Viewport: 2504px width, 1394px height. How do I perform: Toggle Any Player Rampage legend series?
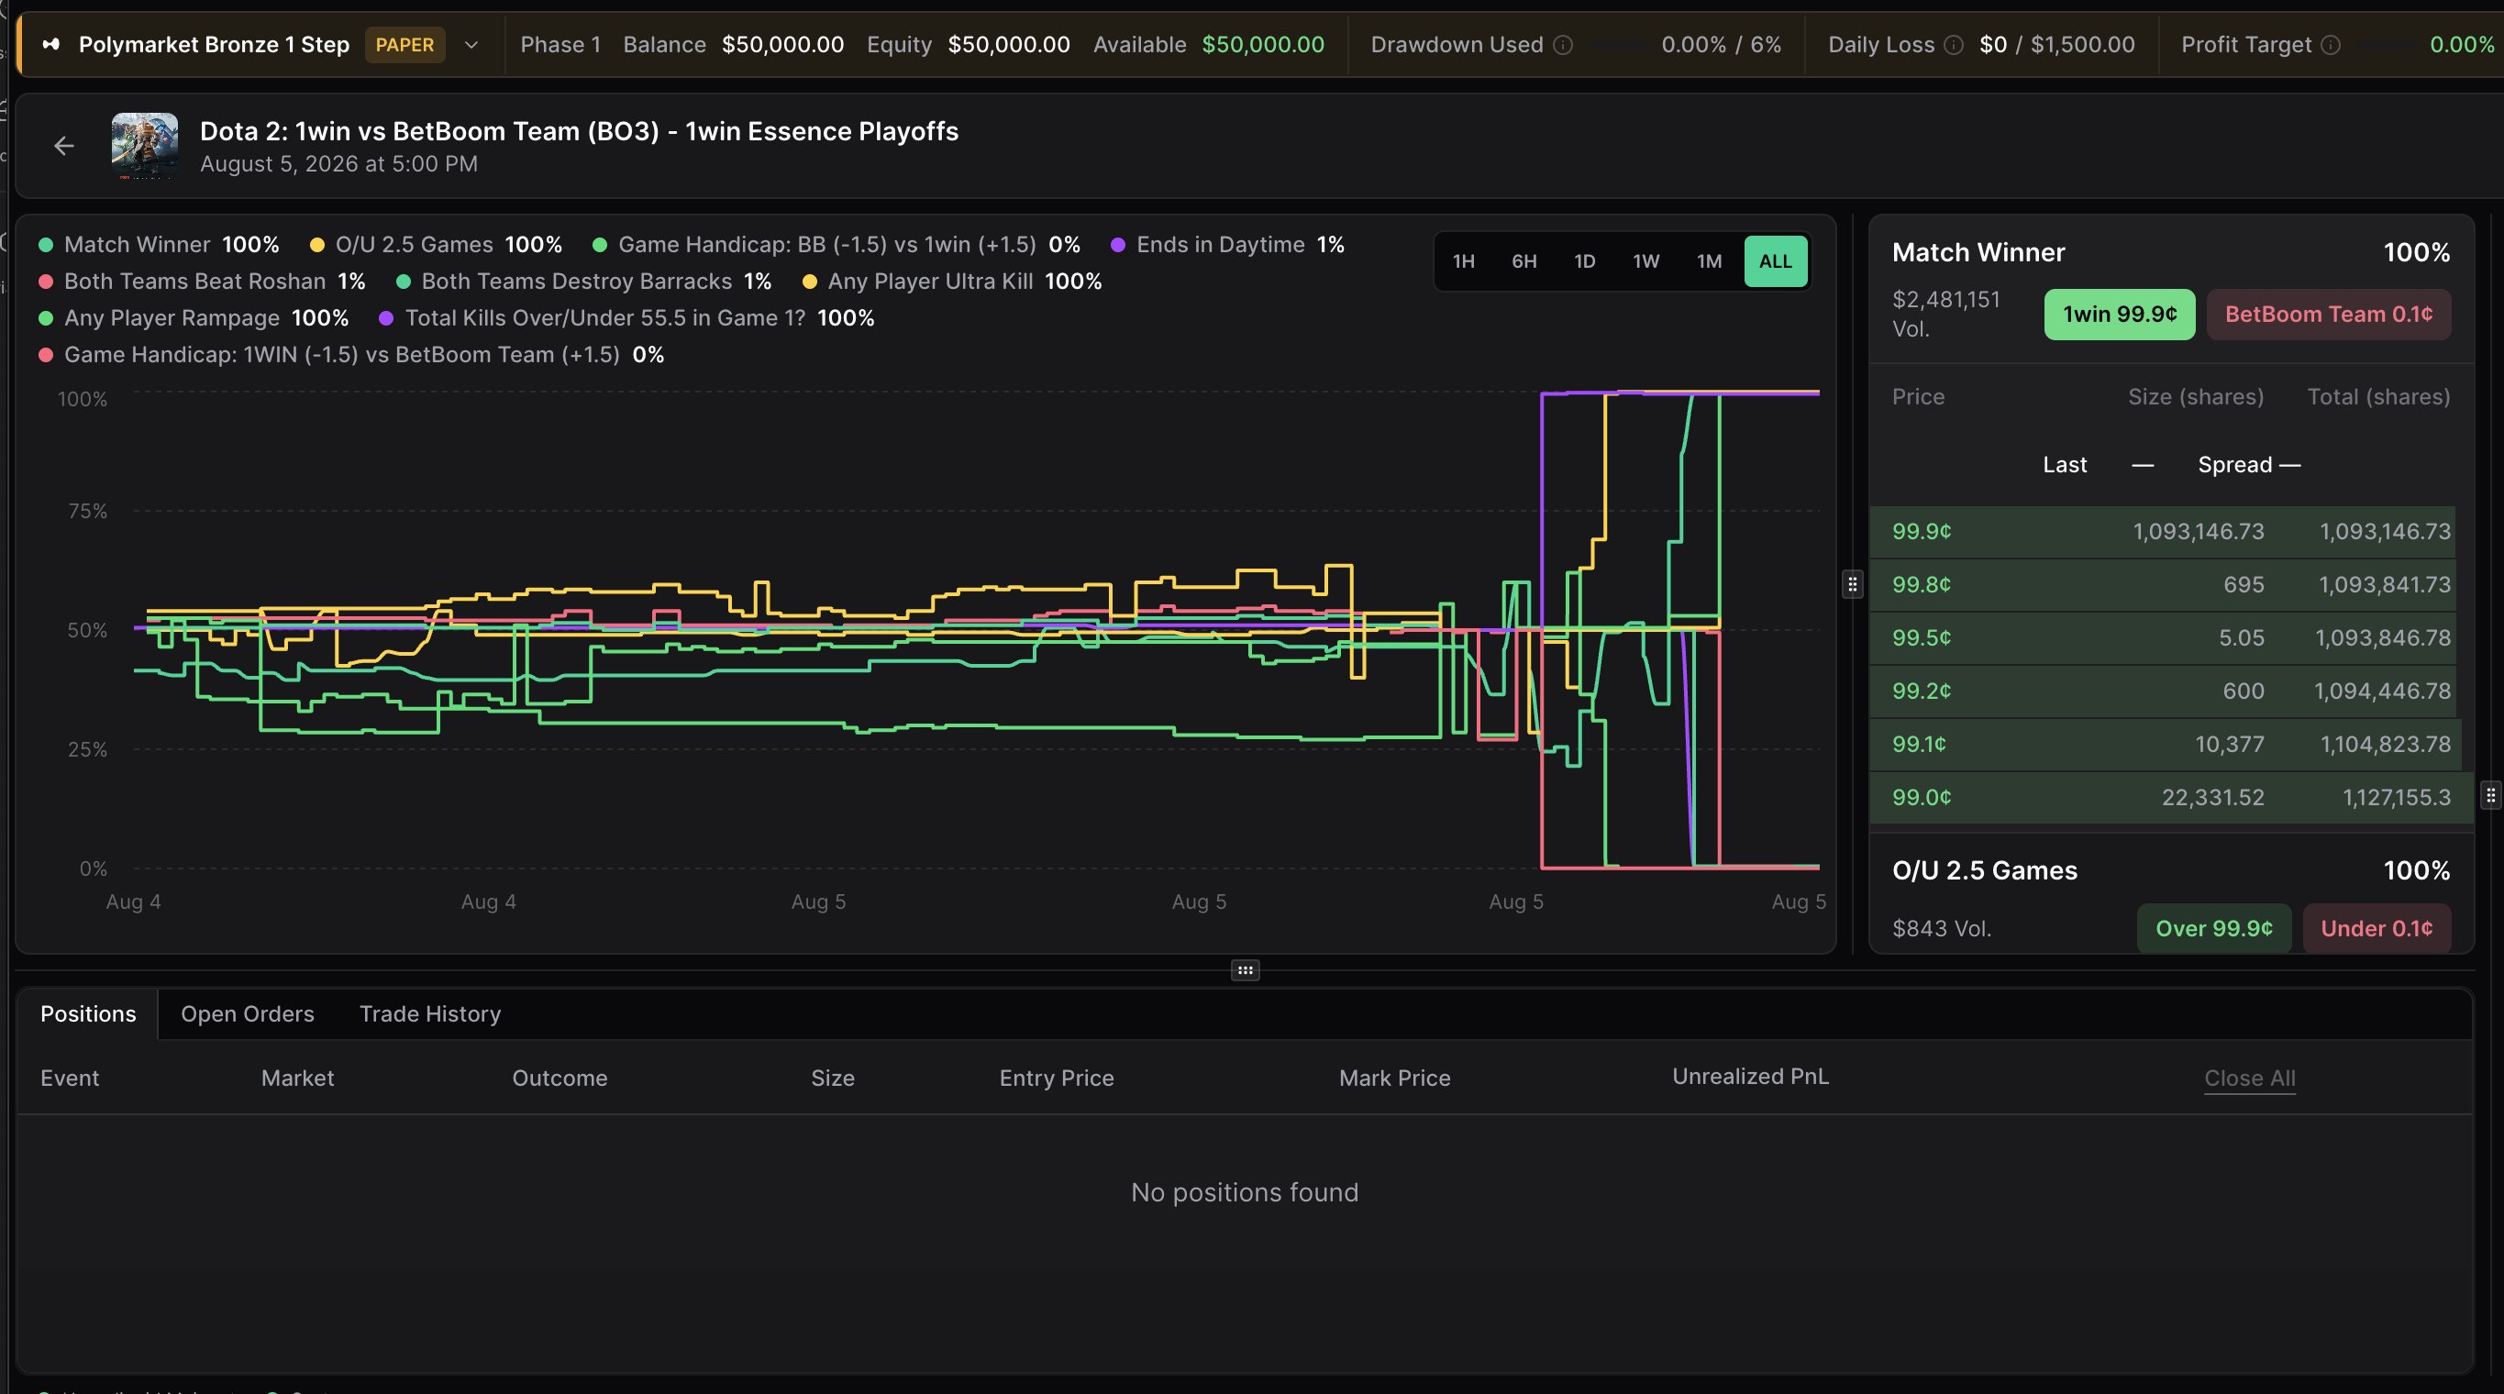194,319
